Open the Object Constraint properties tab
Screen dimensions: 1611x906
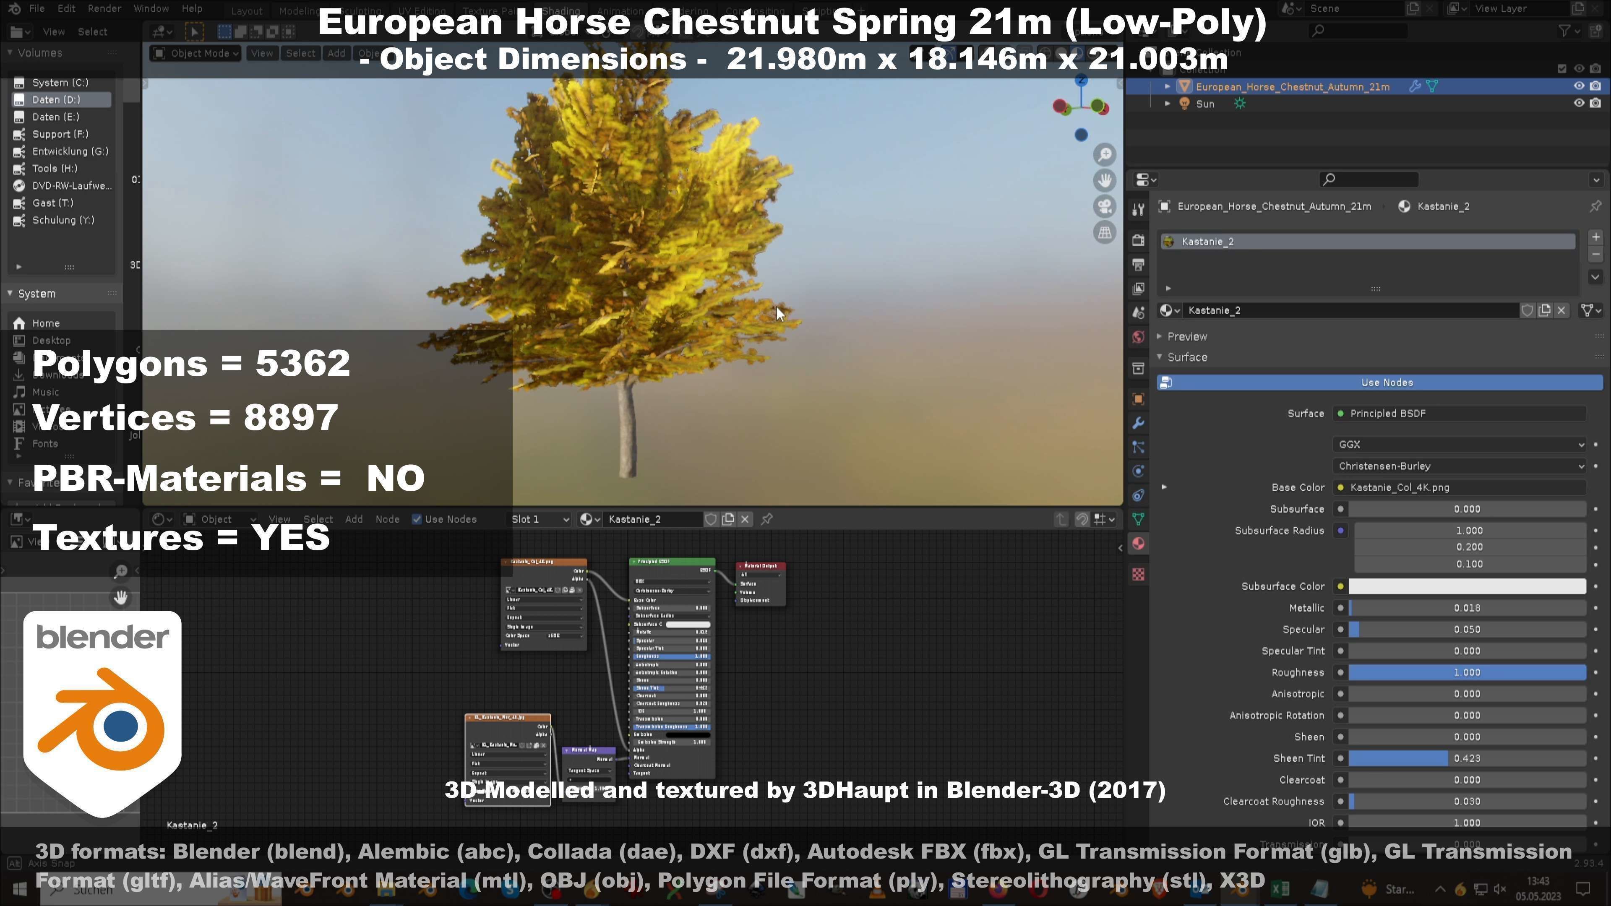(x=1138, y=495)
